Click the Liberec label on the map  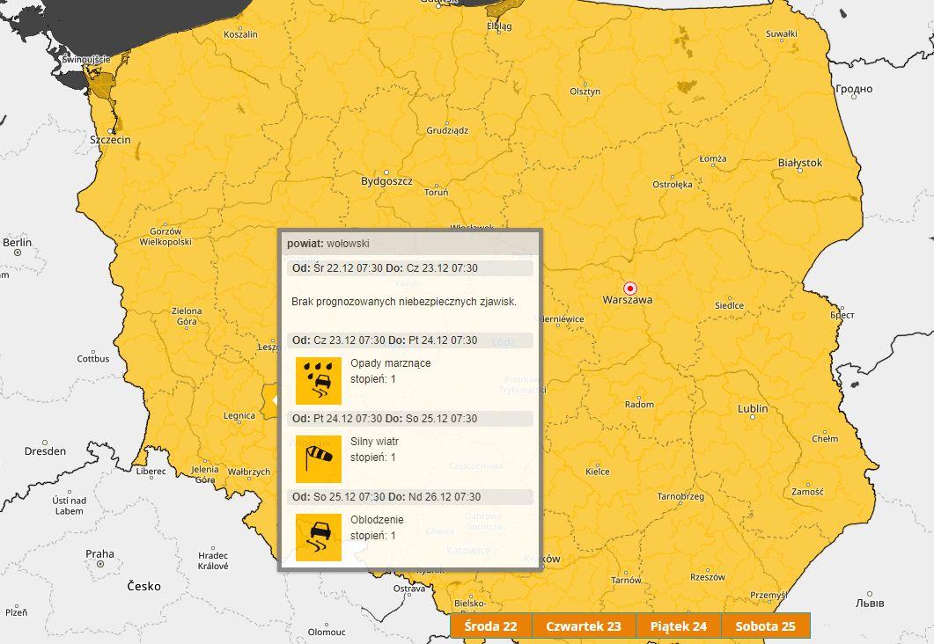click(x=151, y=472)
